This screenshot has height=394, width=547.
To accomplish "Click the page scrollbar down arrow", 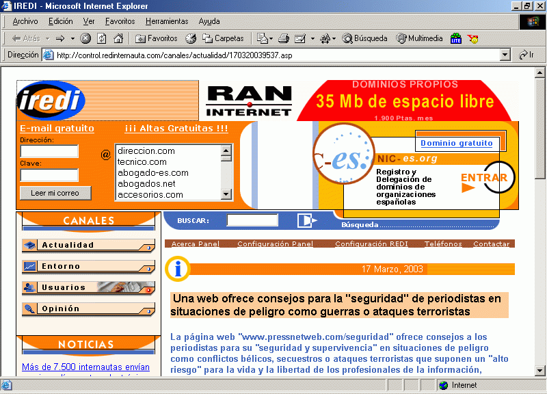I will click(539, 371).
